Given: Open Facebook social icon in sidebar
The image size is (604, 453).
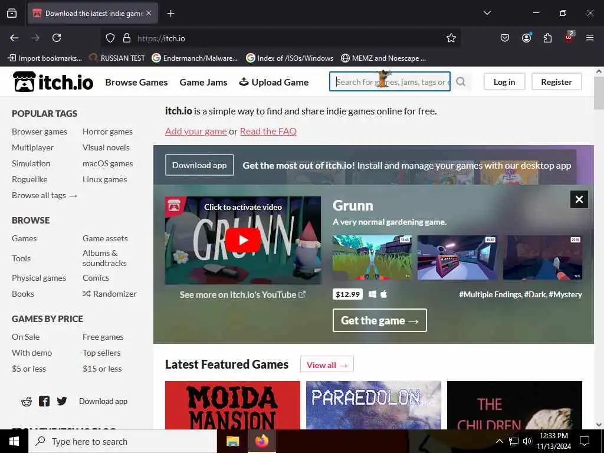Looking at the screenshot, I should (44, 401).
